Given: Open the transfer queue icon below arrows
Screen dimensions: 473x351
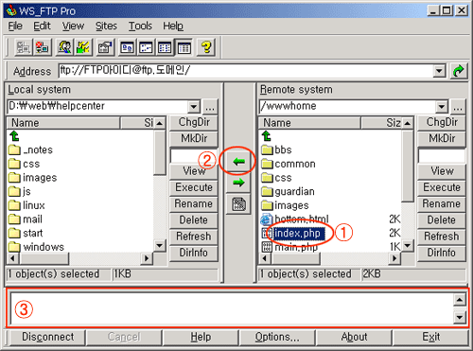Looking at the screenshot, I should 238,204.
